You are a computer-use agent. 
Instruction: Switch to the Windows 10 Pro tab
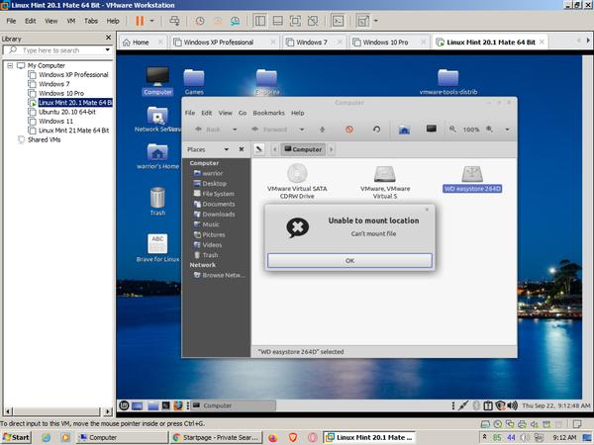(387, 43)
